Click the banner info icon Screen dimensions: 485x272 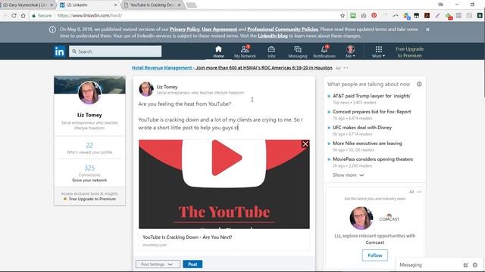tap(52, 29)
